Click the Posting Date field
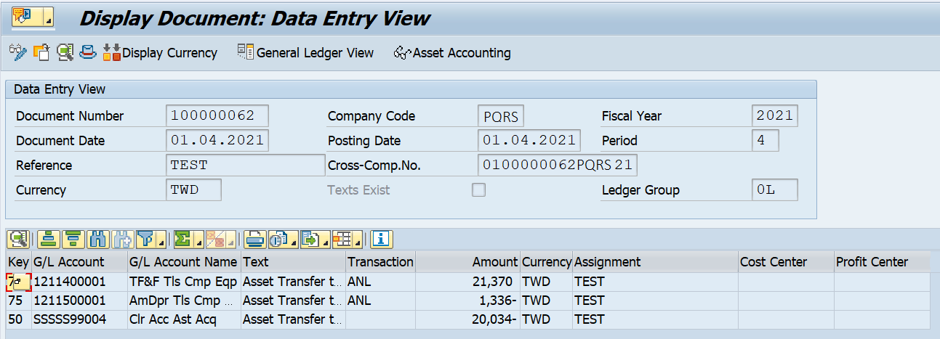The image size is (940, 339). (529, 140)
